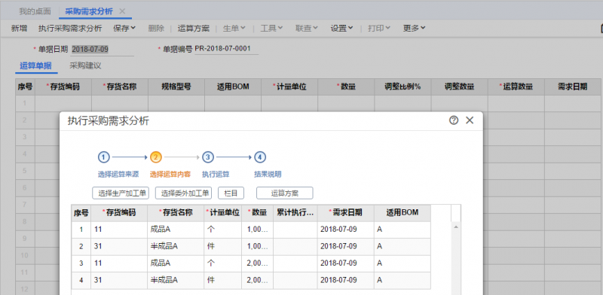Viewport: 603px width, 295px height.
Task: Click scroll up arrow in dialog table
Action: click(x=456, y=227)
